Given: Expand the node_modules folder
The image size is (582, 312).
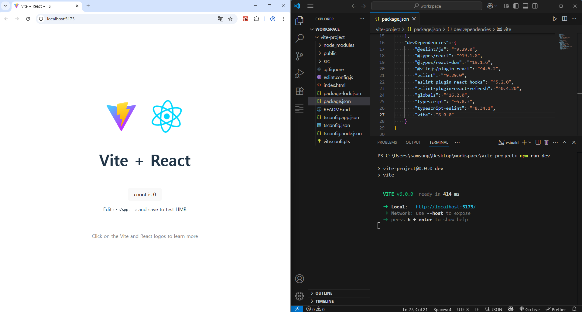Looking at the screenshot, I should pos(339,45).
